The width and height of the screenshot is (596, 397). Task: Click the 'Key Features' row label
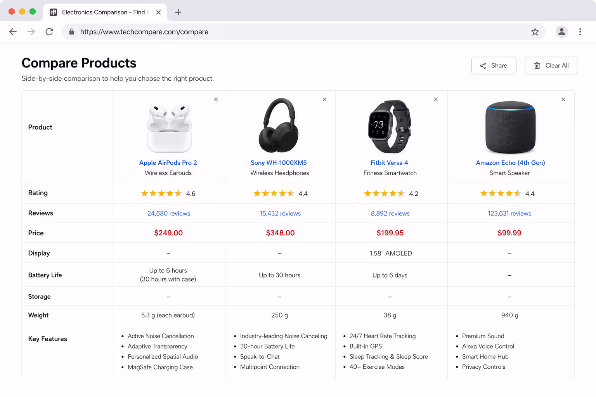47,339
